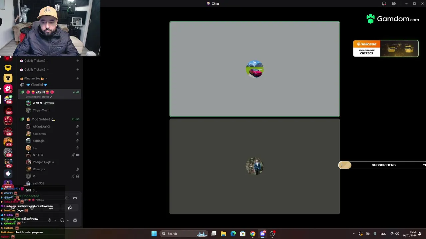Open ENG language selector in tray
426x239 pixels.
click(383, 234)
